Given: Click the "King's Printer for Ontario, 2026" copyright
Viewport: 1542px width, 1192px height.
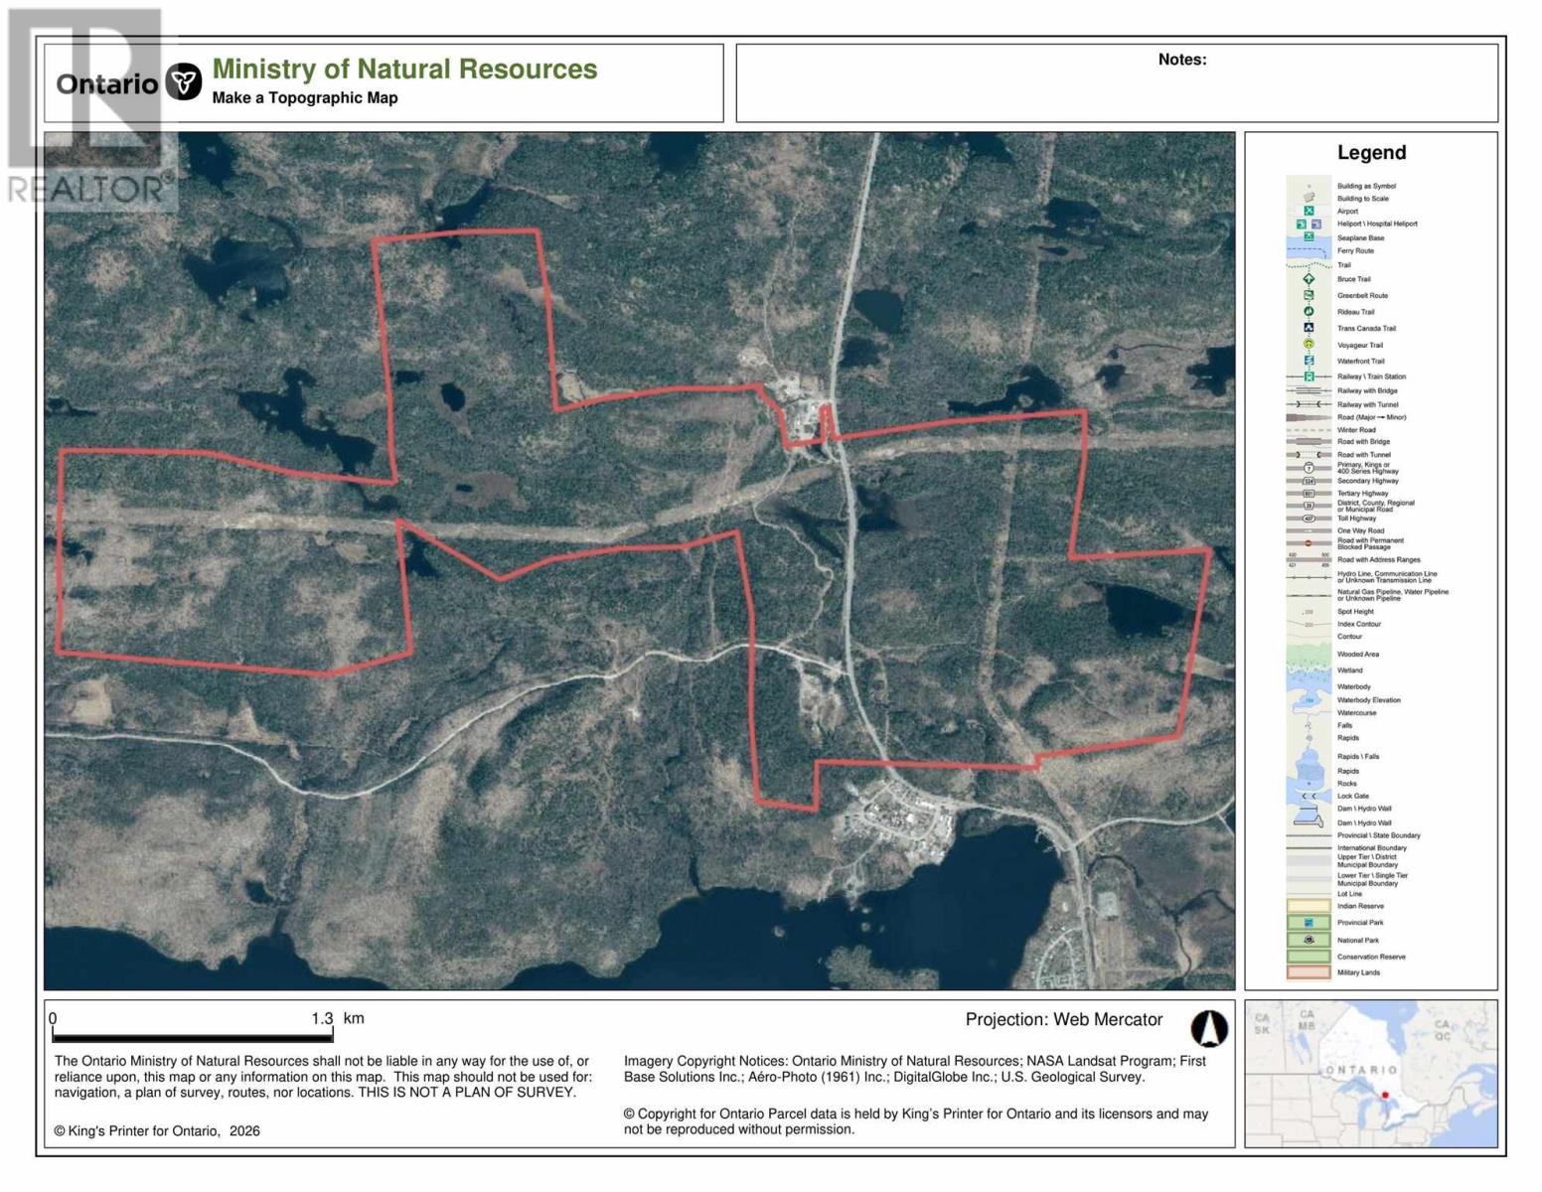Looking at the screenshot, I should click(x=157, y=1131).
